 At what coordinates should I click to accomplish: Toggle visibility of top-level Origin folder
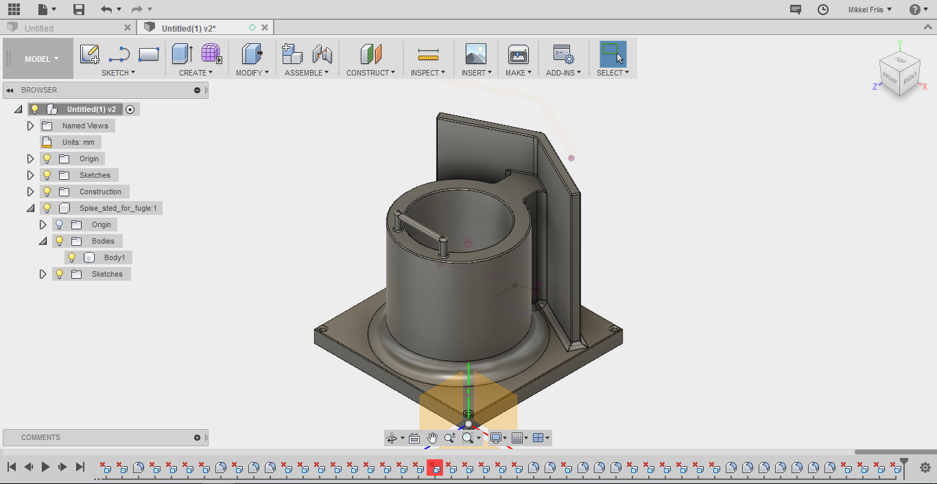pos(47,159)
